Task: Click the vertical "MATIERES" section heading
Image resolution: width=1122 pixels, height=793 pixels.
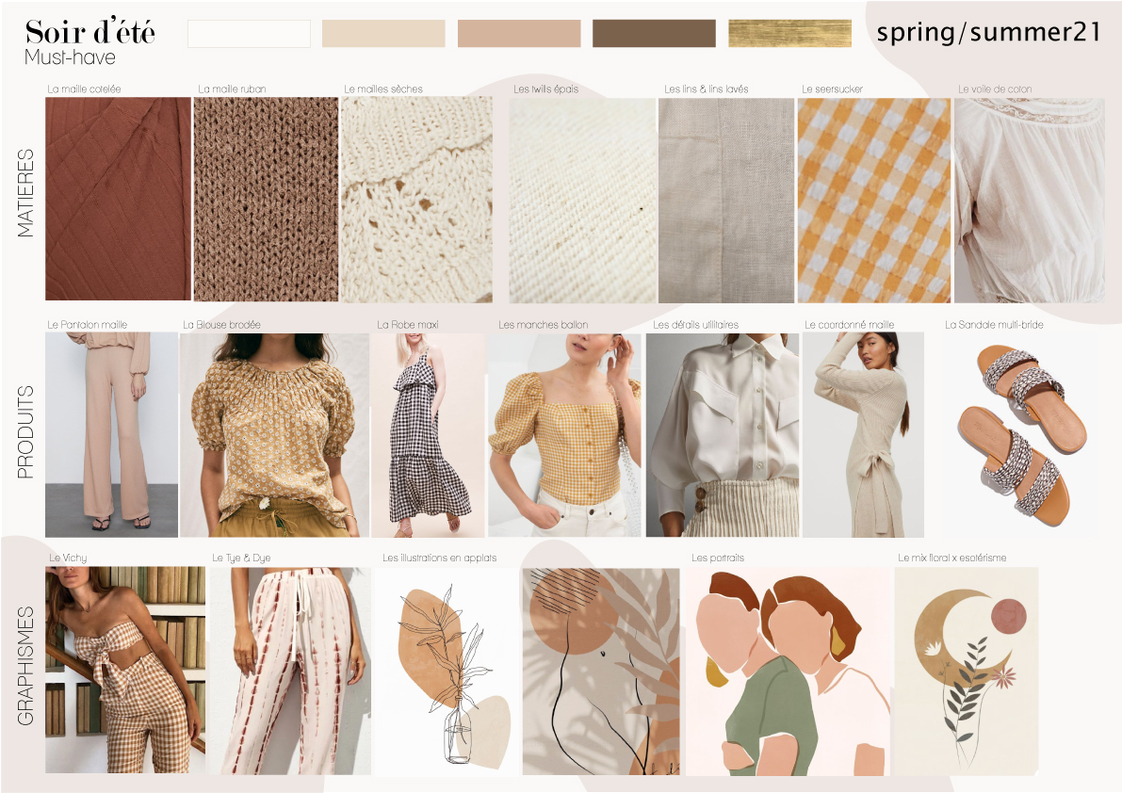Action: pyautogui.click(x=25, y=193)
